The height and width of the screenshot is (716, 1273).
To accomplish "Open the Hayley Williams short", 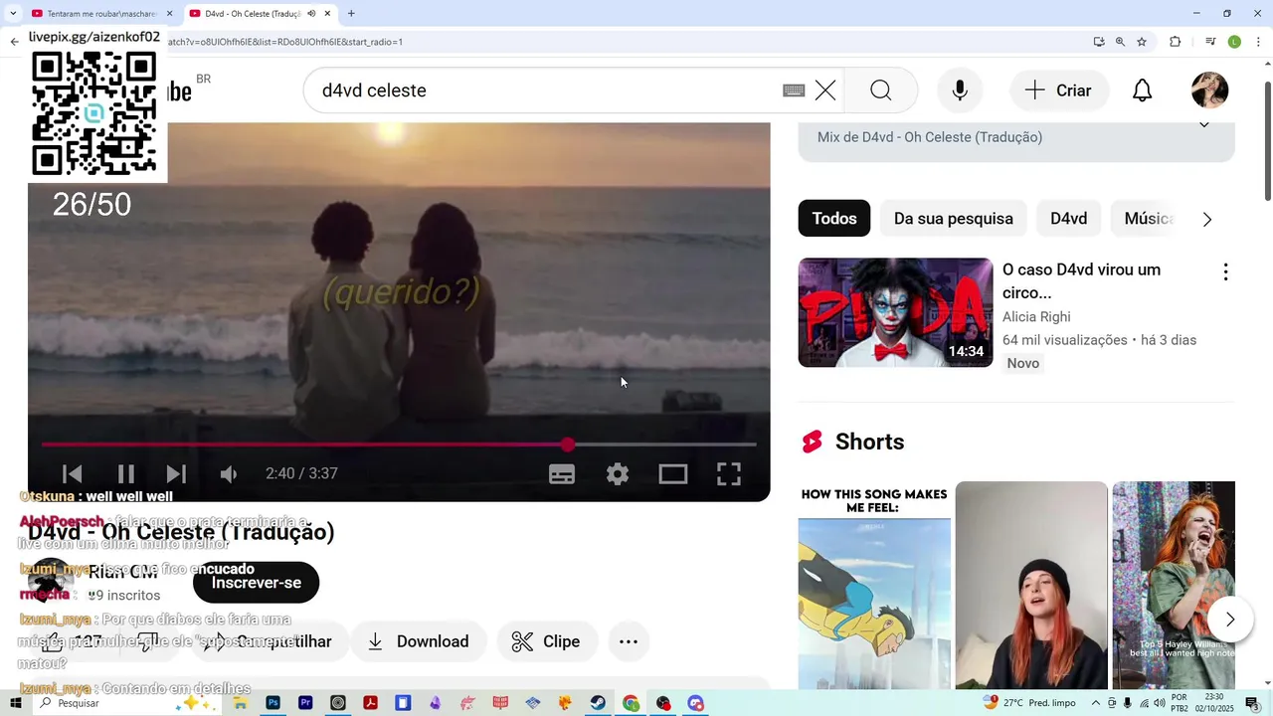I will [x=1174, y=586].
